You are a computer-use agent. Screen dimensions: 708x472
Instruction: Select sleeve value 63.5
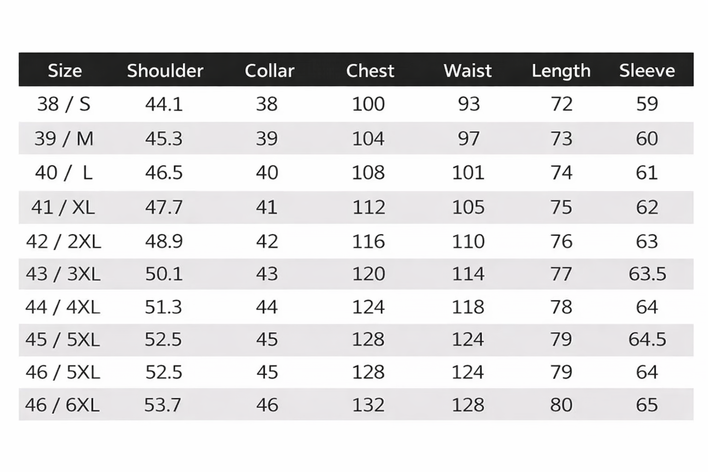(x=647, y=274)
